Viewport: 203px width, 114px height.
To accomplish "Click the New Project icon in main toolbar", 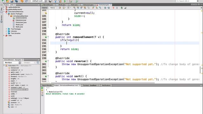I will pyautogui.click(x=8, y=1).
